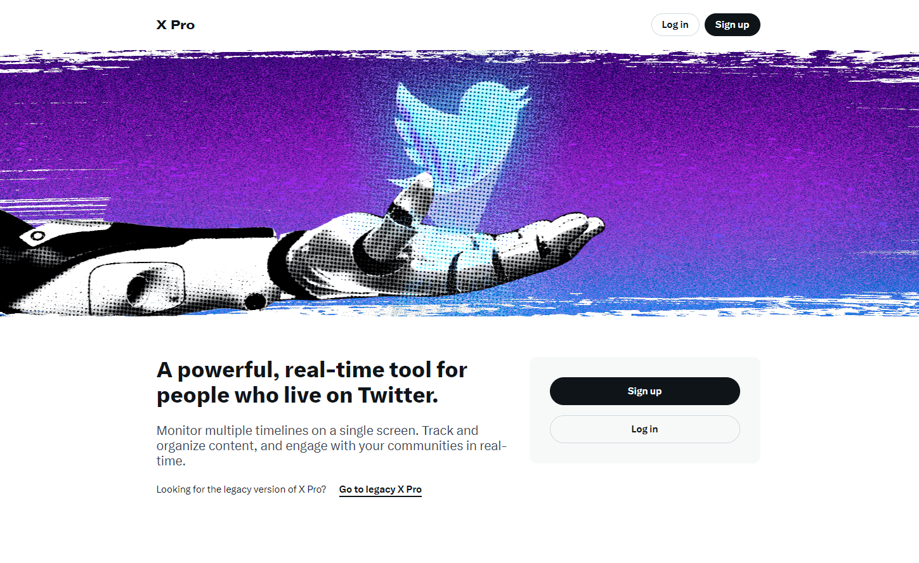This screenshot has width=919, height=563.
Task: Hit the wide black Sign up button
Action: coord(644,391)
